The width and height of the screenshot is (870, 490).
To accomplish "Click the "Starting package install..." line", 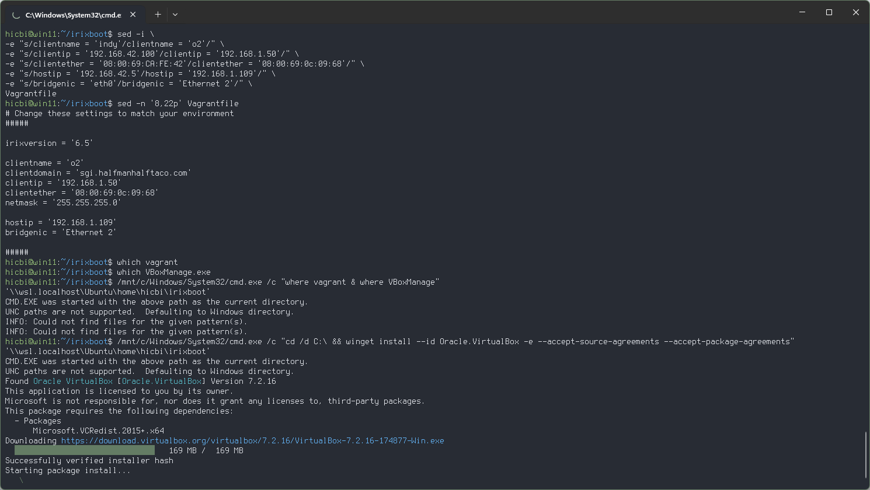I will coord(68,470).
